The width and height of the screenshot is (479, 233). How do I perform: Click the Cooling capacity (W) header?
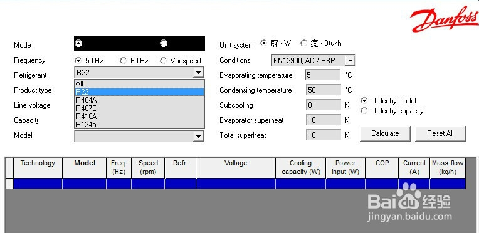pyautogui.click(x=301, y=168)
